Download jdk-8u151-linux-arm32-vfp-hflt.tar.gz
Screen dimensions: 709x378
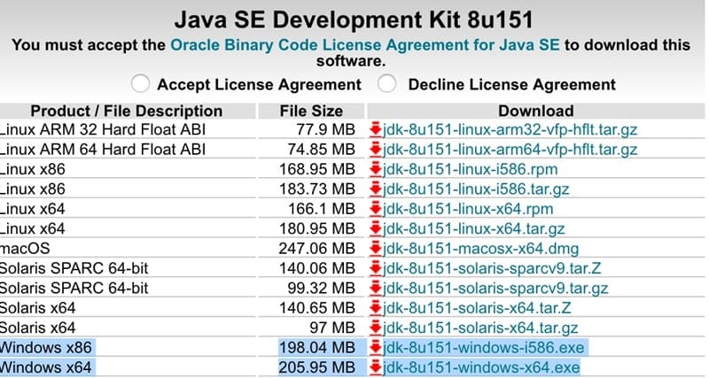click(x=510, y=130)
